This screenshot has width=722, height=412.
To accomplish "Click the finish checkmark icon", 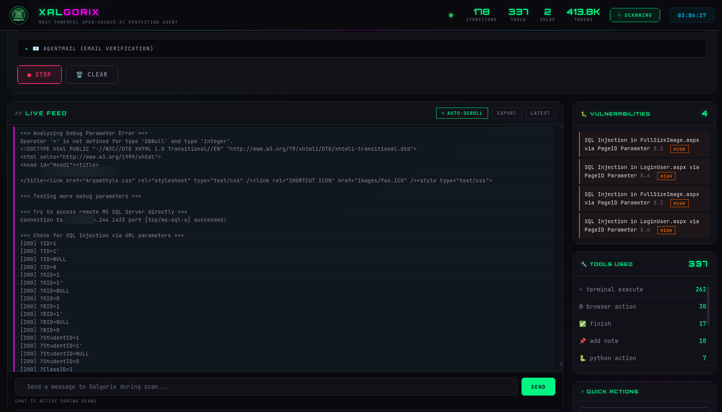I will pos(582,323).
